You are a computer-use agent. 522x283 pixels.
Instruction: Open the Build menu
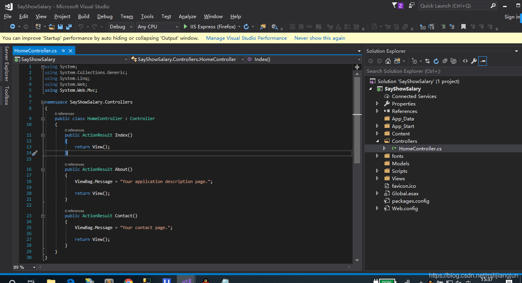tap(84, 16)
